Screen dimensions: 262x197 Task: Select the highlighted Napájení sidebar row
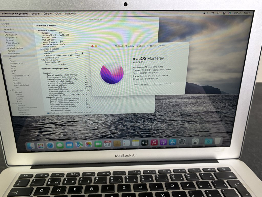19,56
